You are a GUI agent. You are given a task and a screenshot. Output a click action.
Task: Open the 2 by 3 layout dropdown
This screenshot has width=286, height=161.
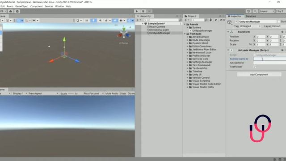tap(281, 11)
